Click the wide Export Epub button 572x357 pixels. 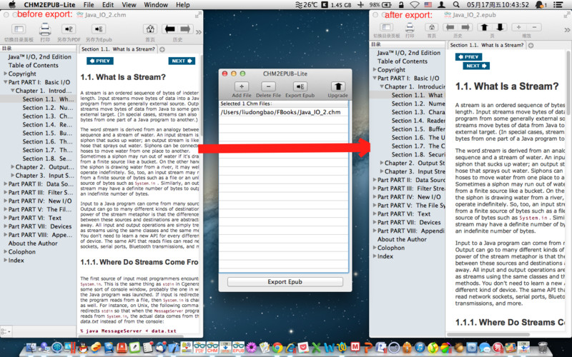pos(285,282)
